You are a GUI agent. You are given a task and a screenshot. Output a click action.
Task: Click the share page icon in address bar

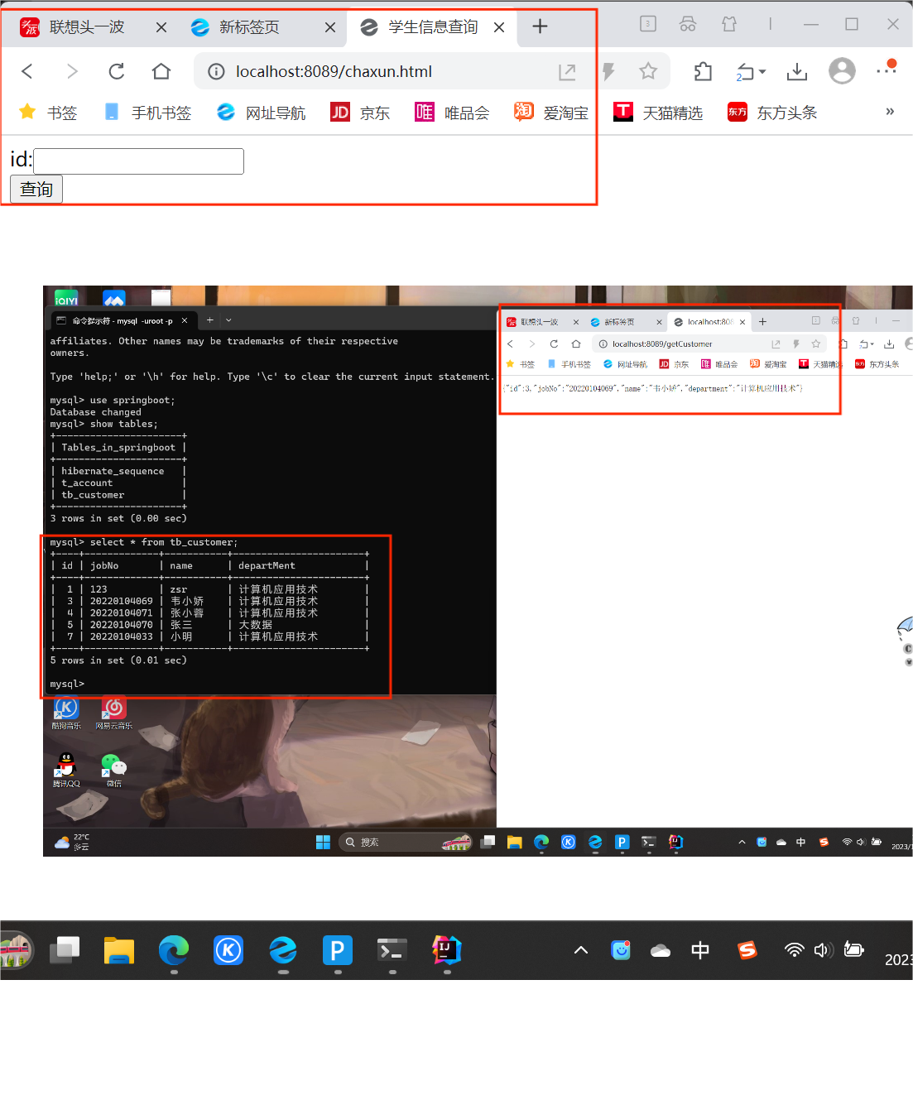point(567,72)
